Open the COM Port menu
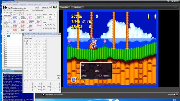 [30, 5]
